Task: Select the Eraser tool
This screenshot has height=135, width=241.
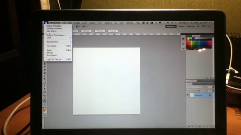Action: (44, 70)
